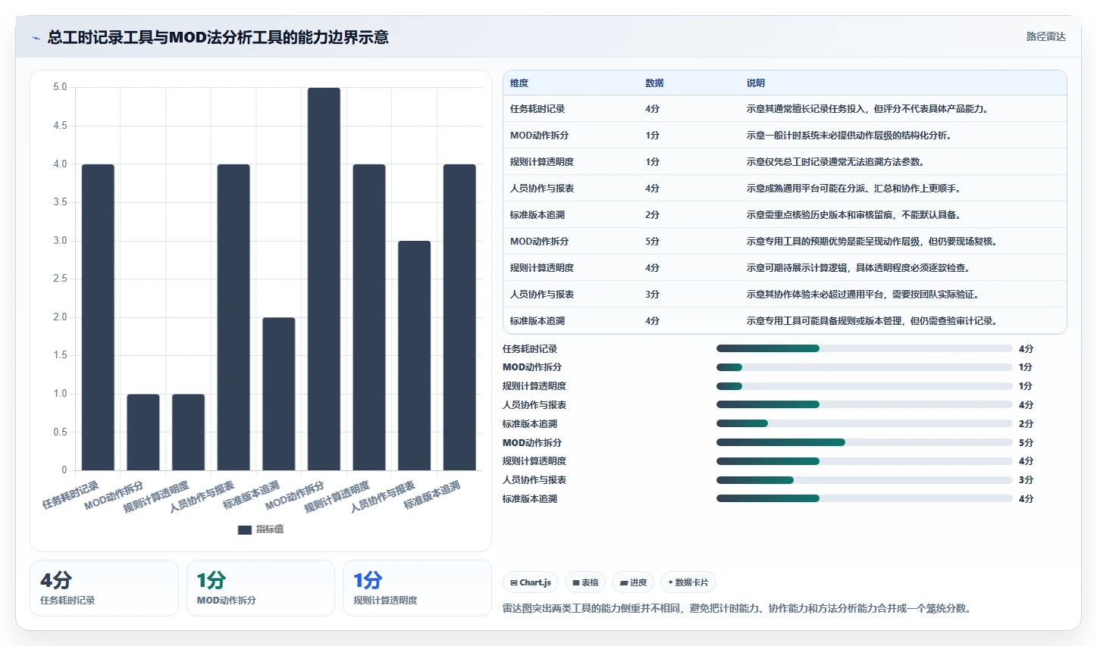Open the 1分 规则计算透明度 summary card
Viewport: 1097px width, 646px height.
click(417, 588)
